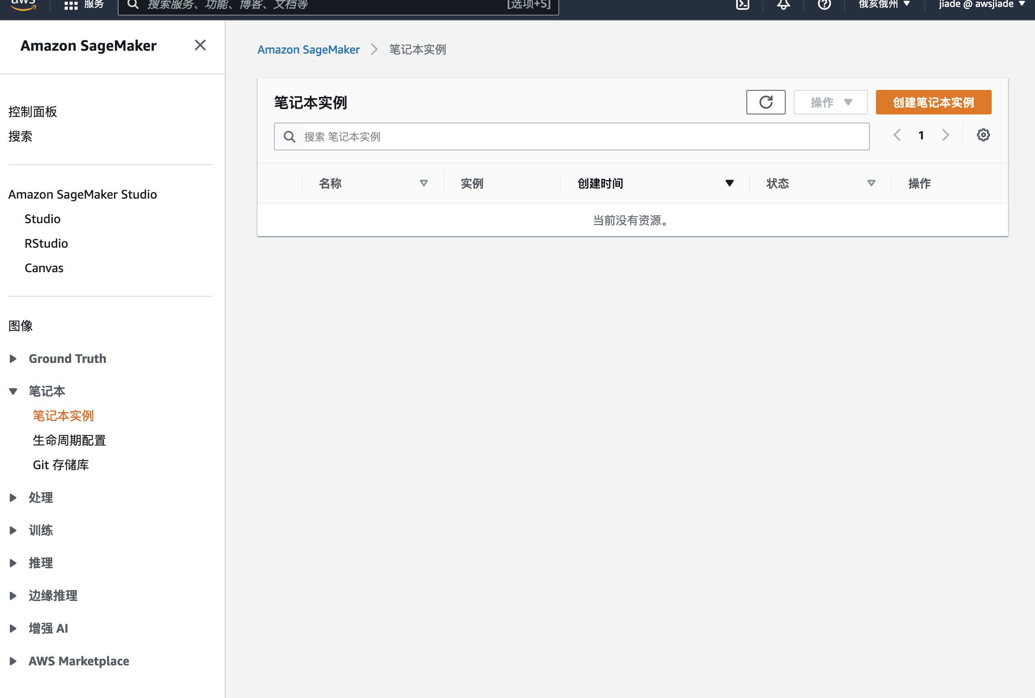This screenshot has height=698, width=1035.
Task: Open the help question mark icon
Action: pyautogui.click(x=824, y=5)
